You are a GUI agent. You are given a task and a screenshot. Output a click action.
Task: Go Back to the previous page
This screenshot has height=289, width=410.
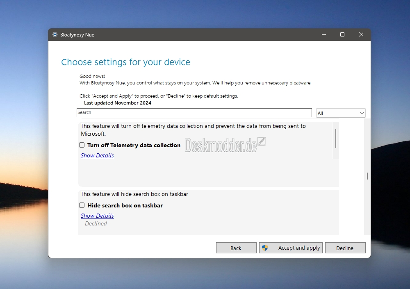click(x=236, y=248)
